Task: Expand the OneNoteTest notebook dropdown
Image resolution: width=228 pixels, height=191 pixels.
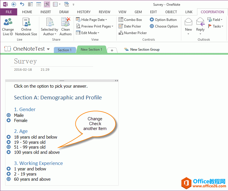Action: coord(48,49)
